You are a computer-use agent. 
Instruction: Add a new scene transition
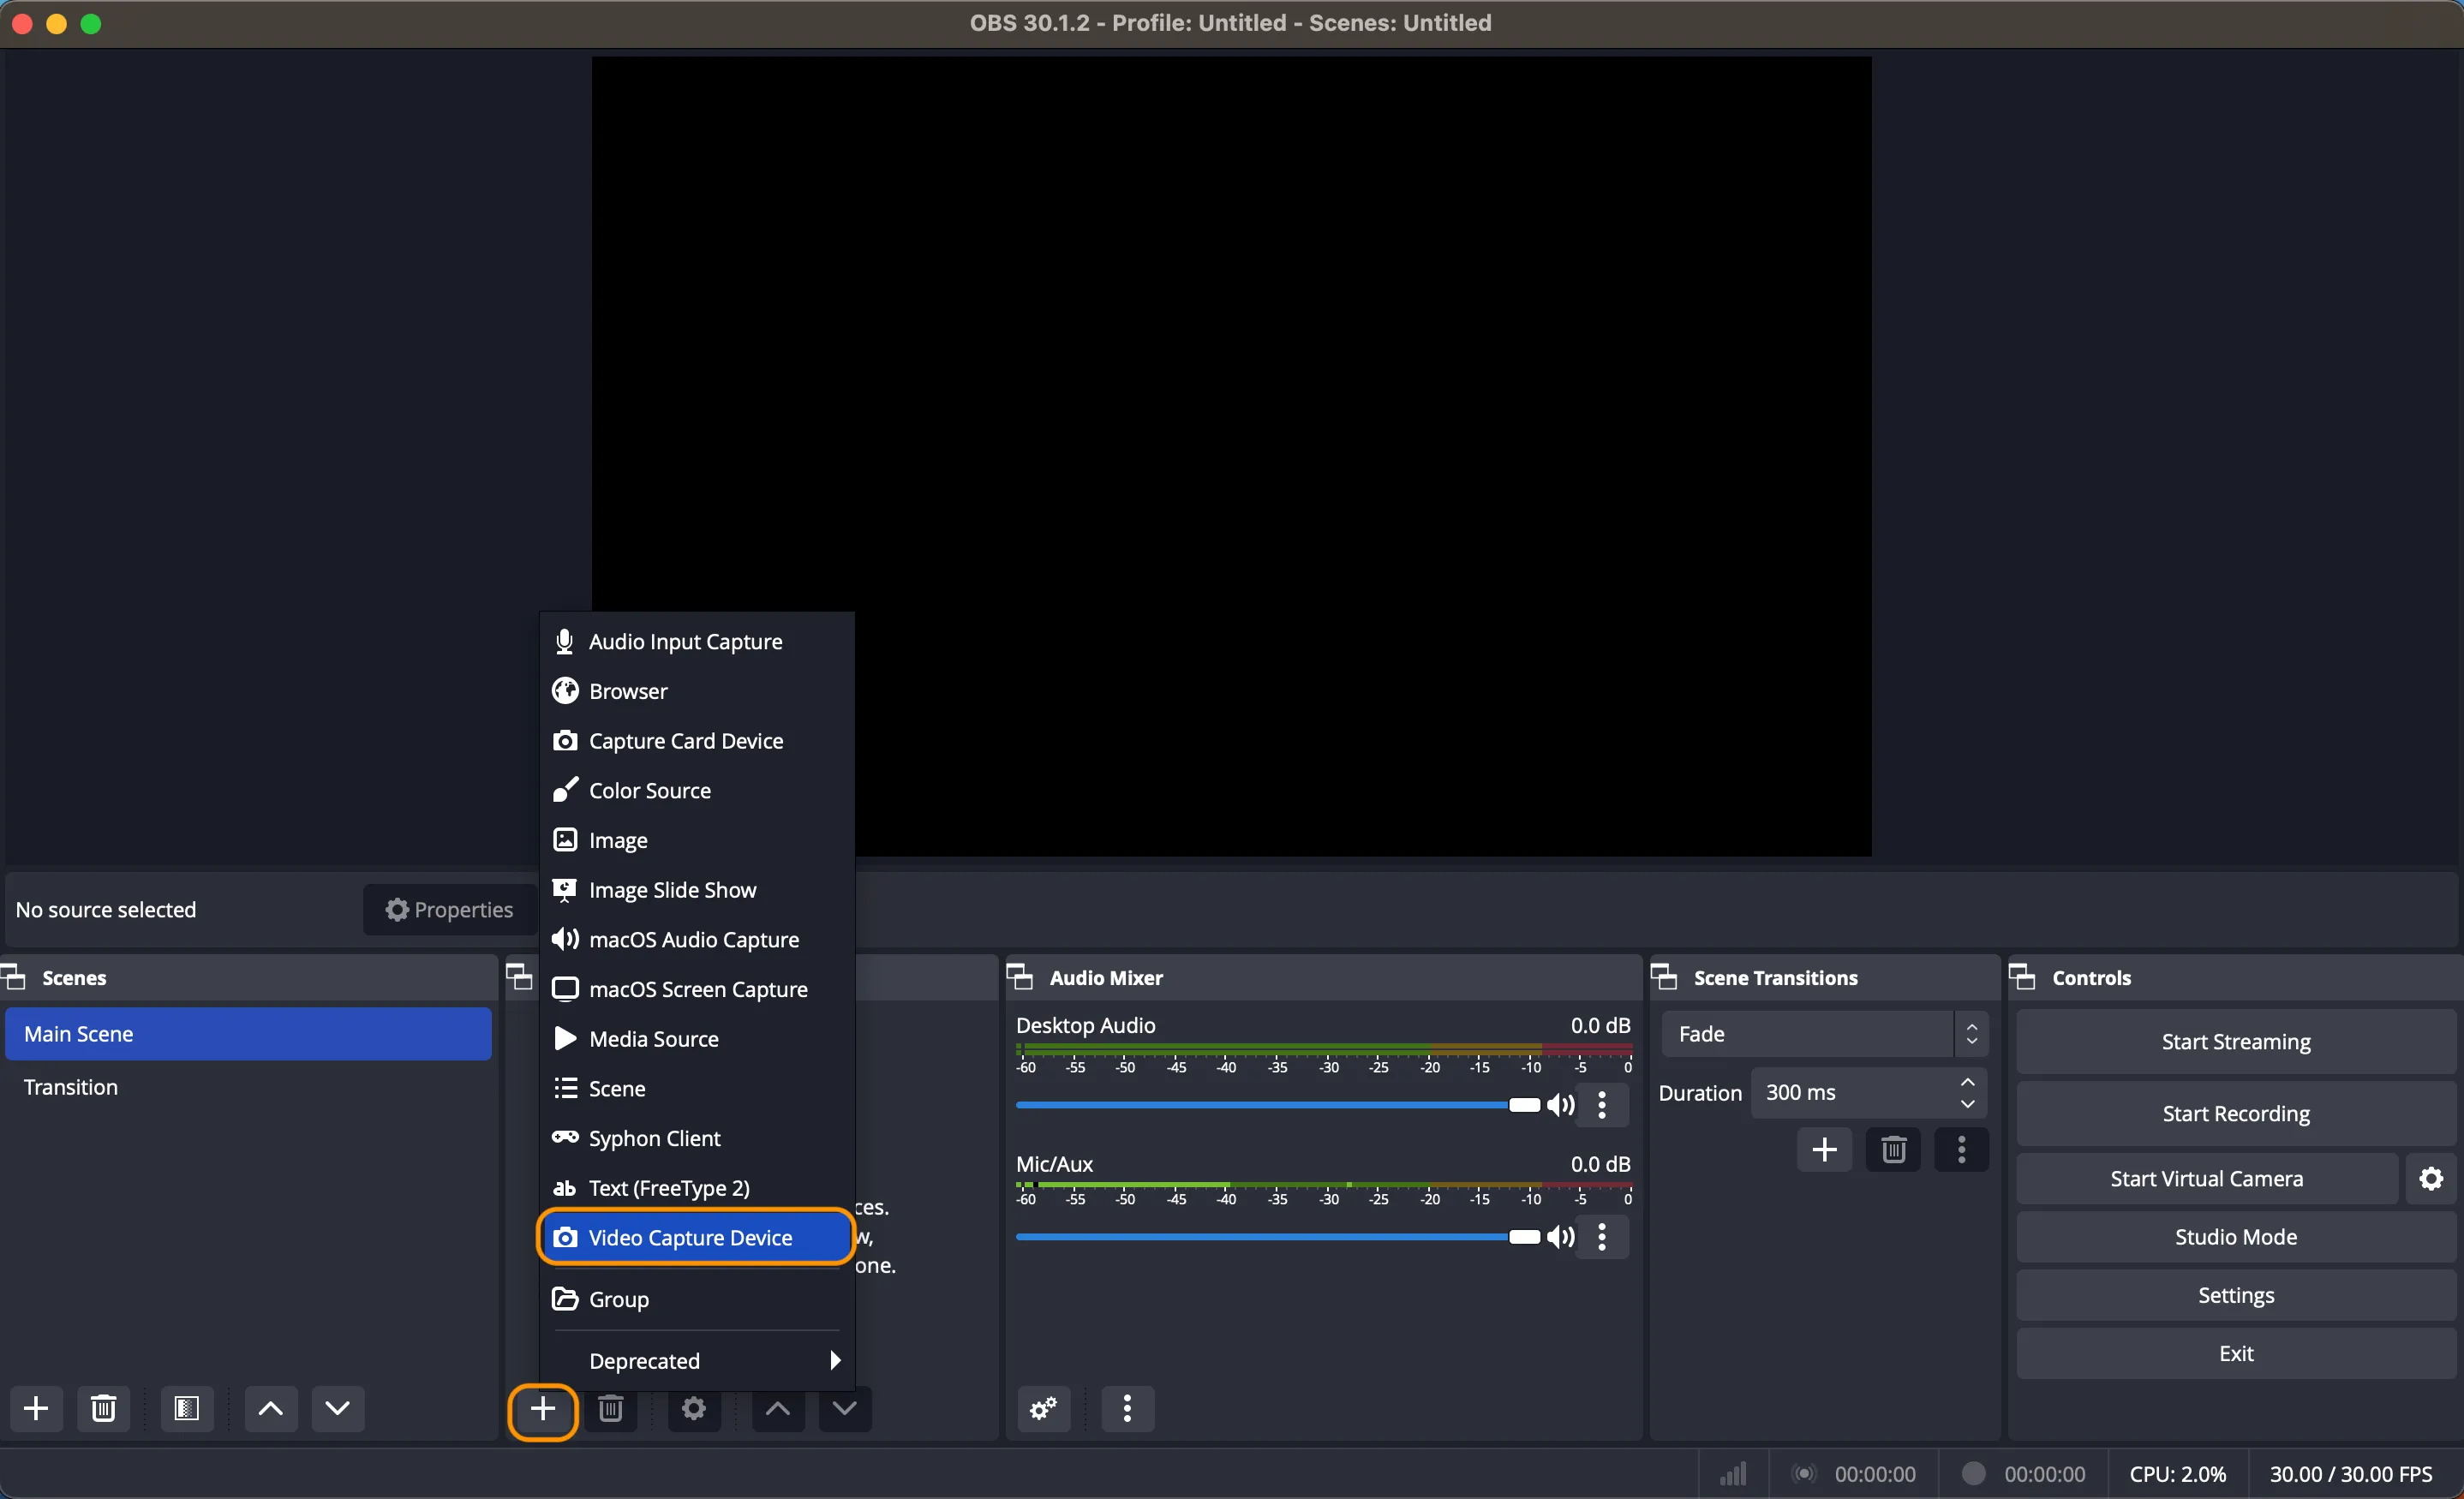click(x=1824, y=1149)
